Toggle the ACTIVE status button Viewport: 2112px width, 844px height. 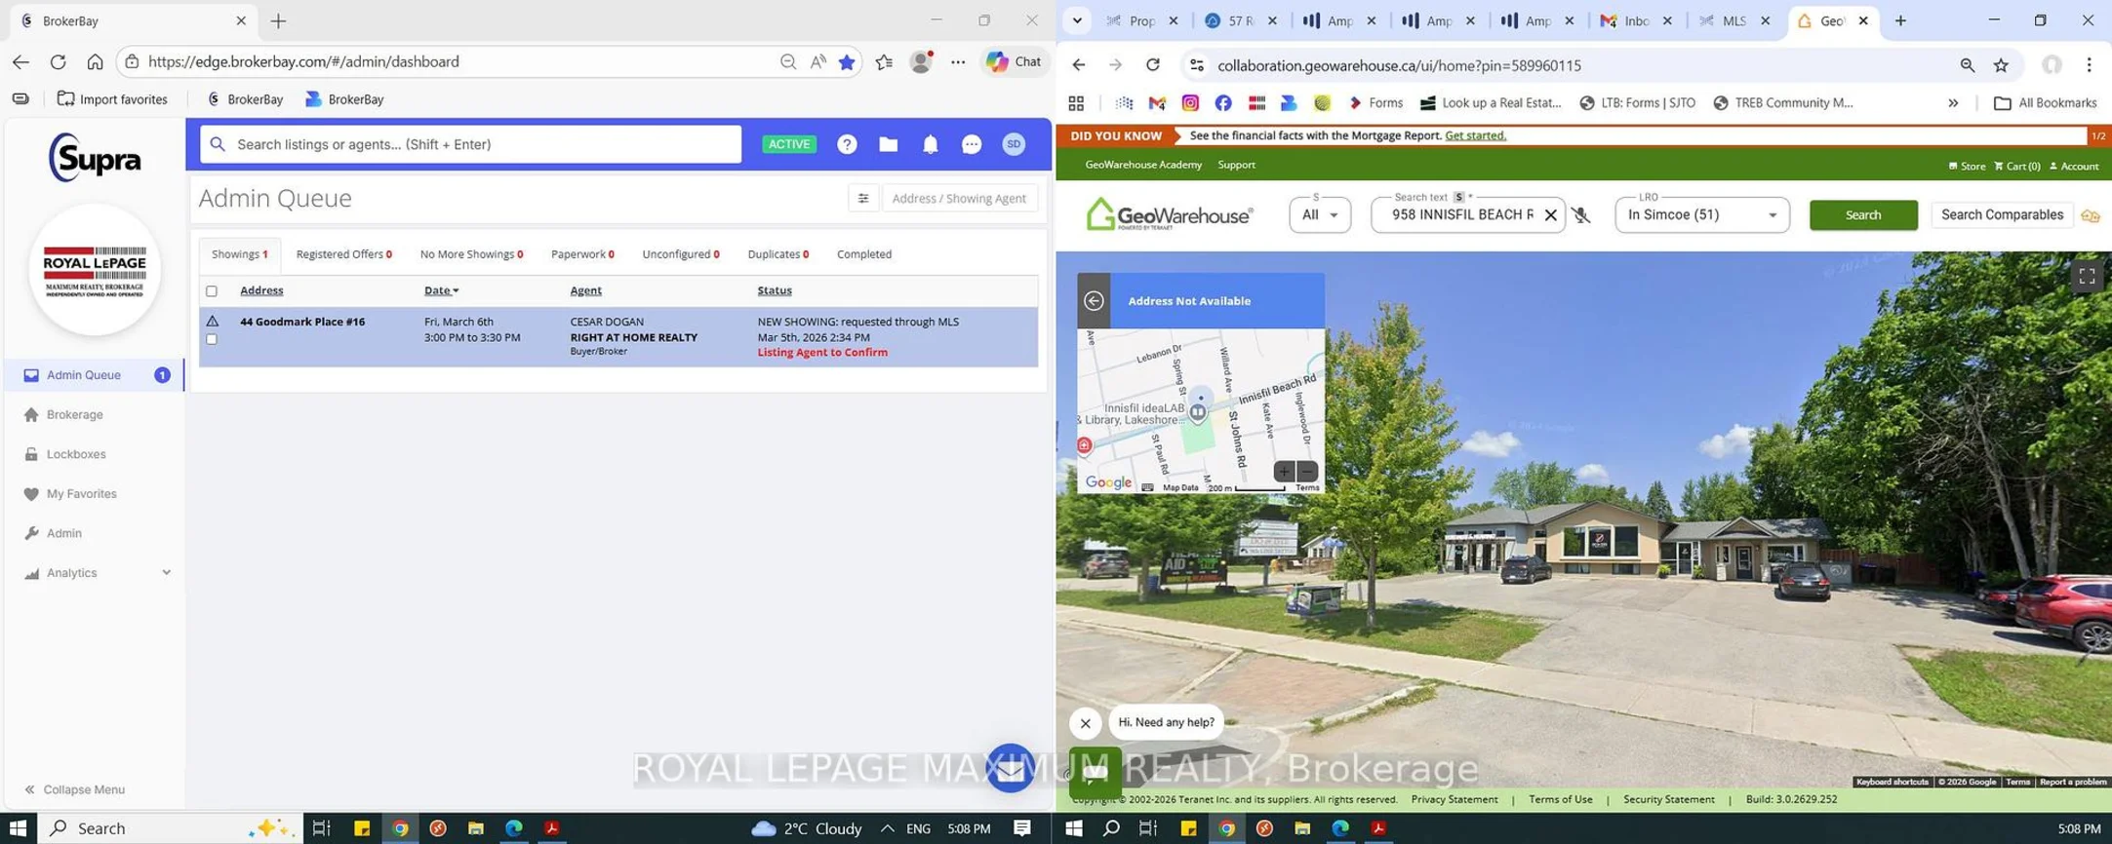click(788, 144)
